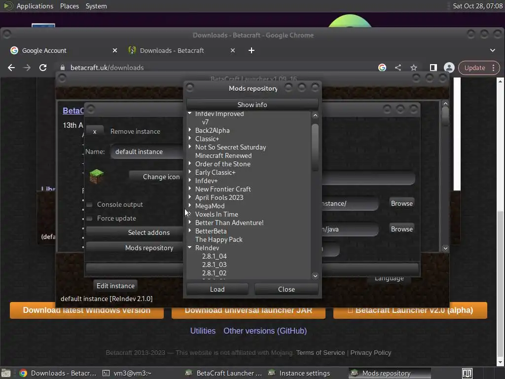Toggle the Console output checkbox
Viewport: 505px width, 379px height.
pos(90,205)
